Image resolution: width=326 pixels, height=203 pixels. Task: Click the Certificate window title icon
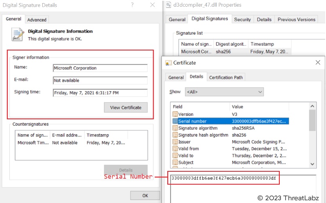(x=168, y=63)
